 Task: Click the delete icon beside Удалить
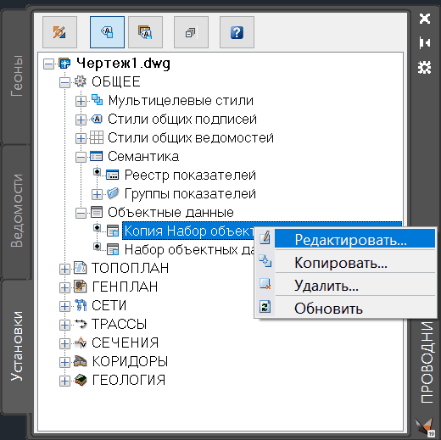(x=265, y=284)
